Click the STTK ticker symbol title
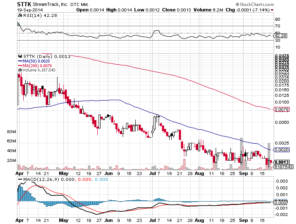 pyautogui.click(x=24, y=4)
